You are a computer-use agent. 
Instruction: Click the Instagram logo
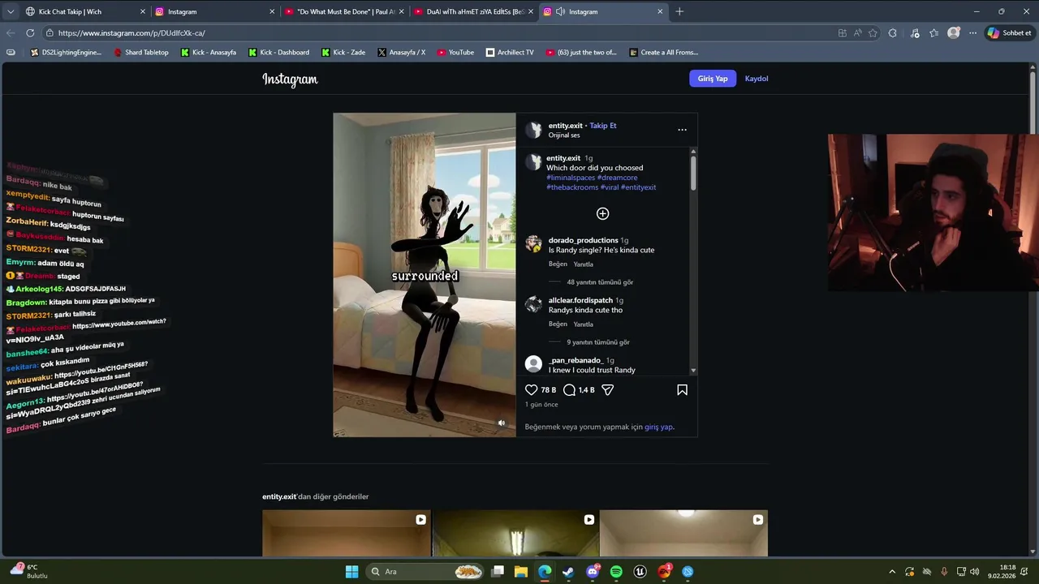pos(290,79)
